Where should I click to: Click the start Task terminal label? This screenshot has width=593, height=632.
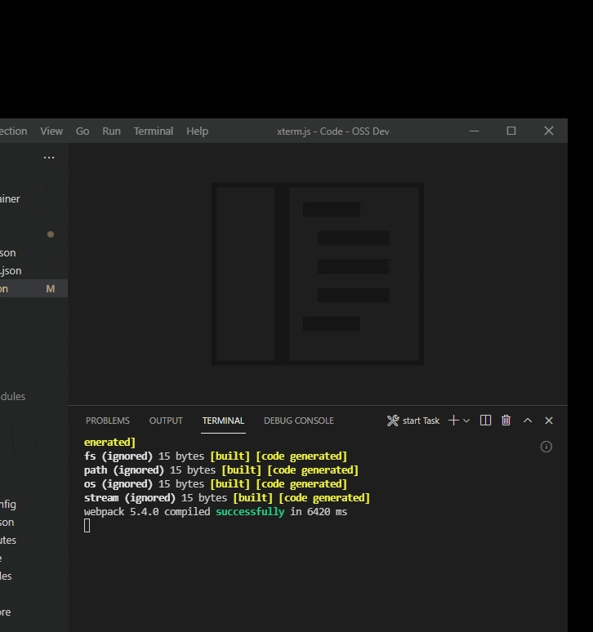421,421
